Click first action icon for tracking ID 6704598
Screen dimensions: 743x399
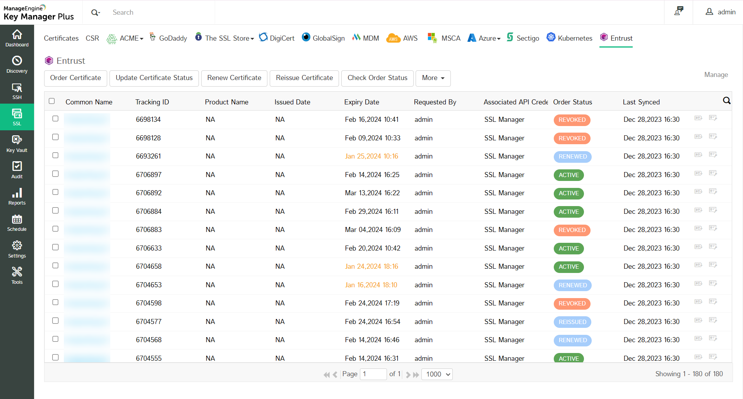point(698,302)
